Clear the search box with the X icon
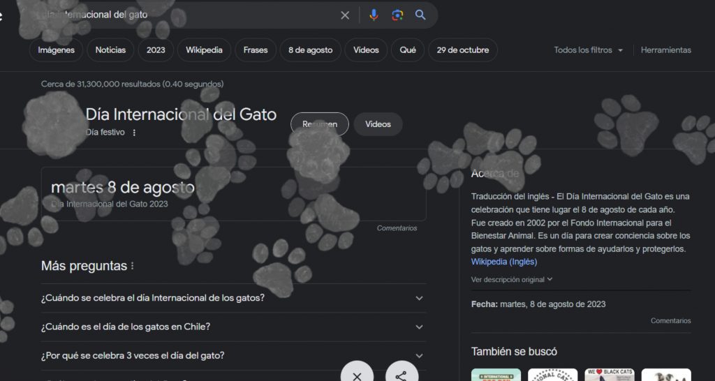 pyautogui.click(x=345, y=15)
